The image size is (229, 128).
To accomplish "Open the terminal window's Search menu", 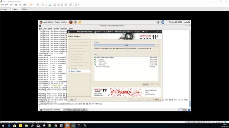I will pos(56,29).
